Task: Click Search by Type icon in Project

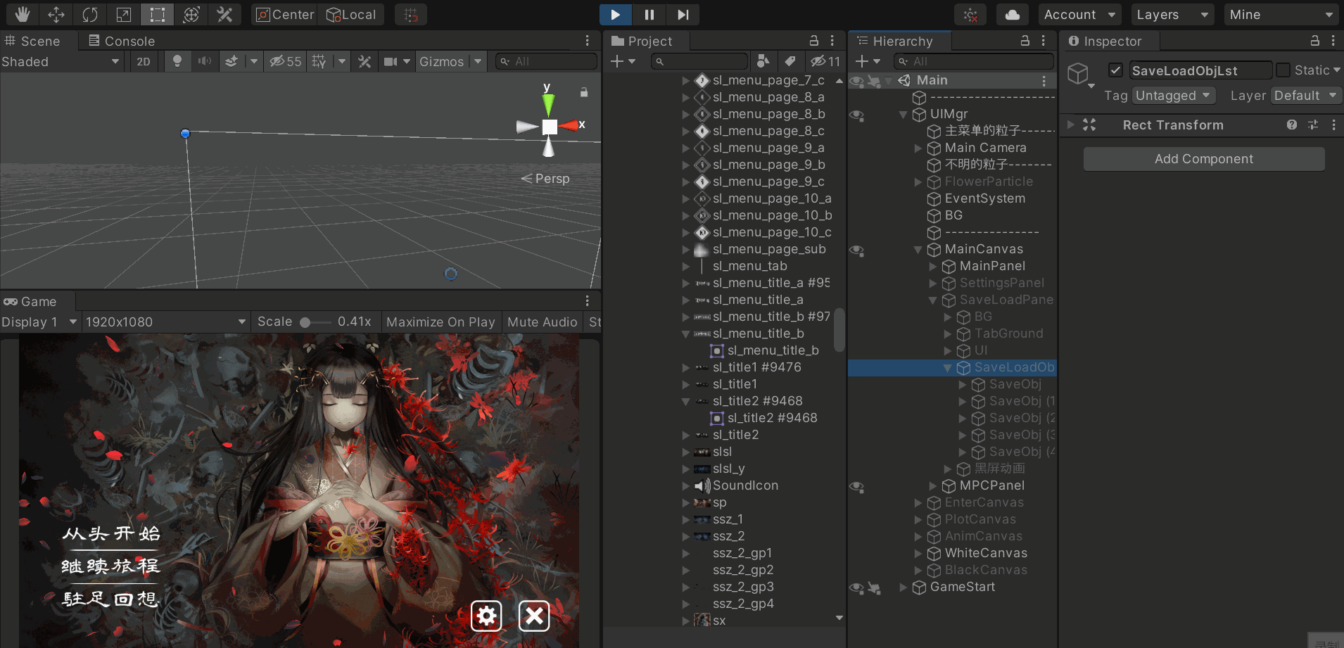Action: click(x=763, y=61)
